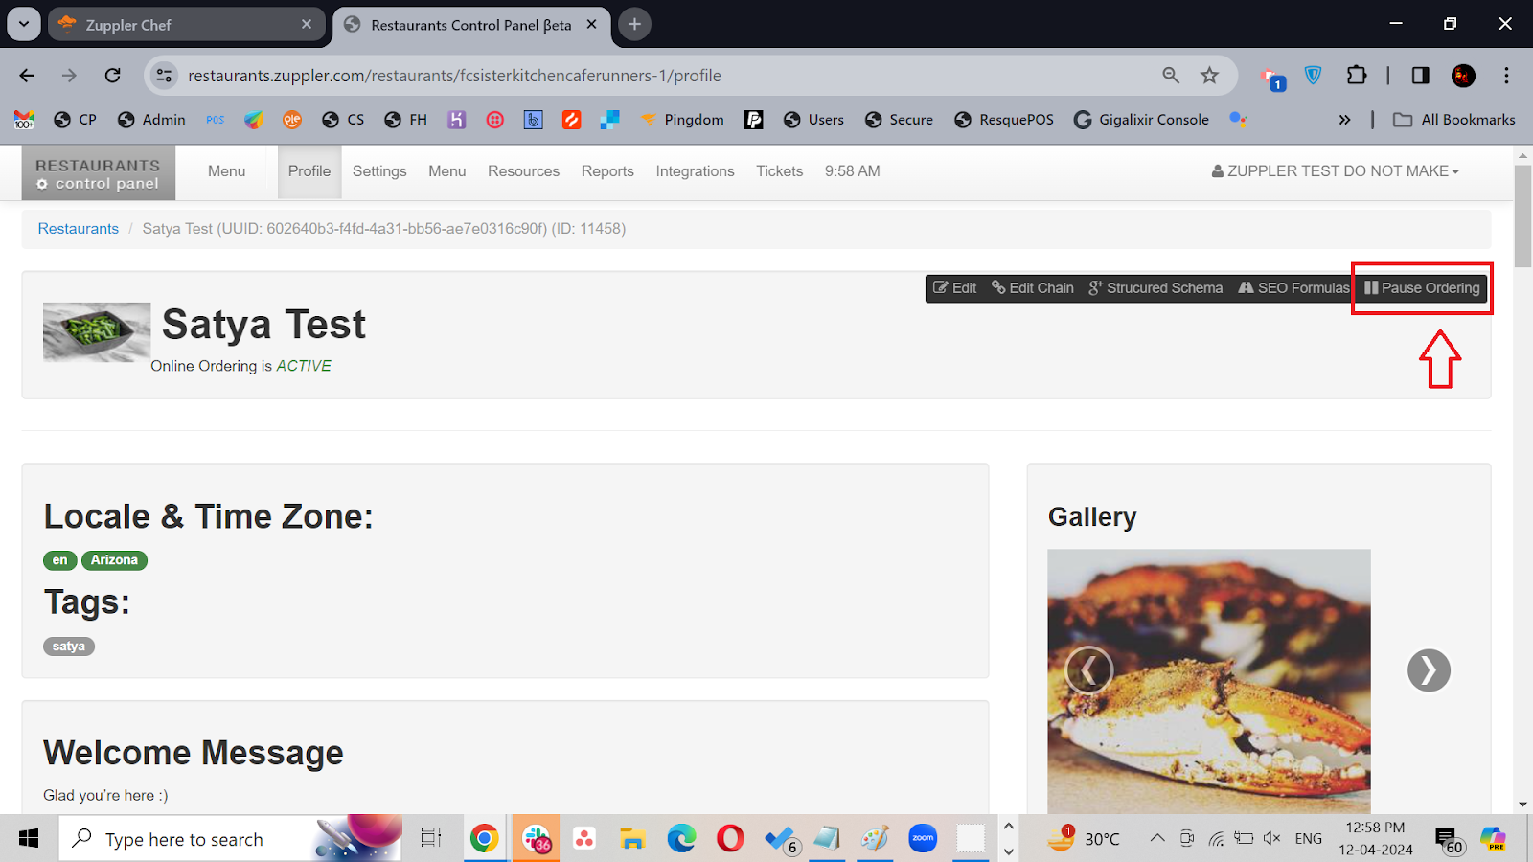1533x862 pixels.
Task: Click the Windows taskbar search box
Action: (231, 839)
